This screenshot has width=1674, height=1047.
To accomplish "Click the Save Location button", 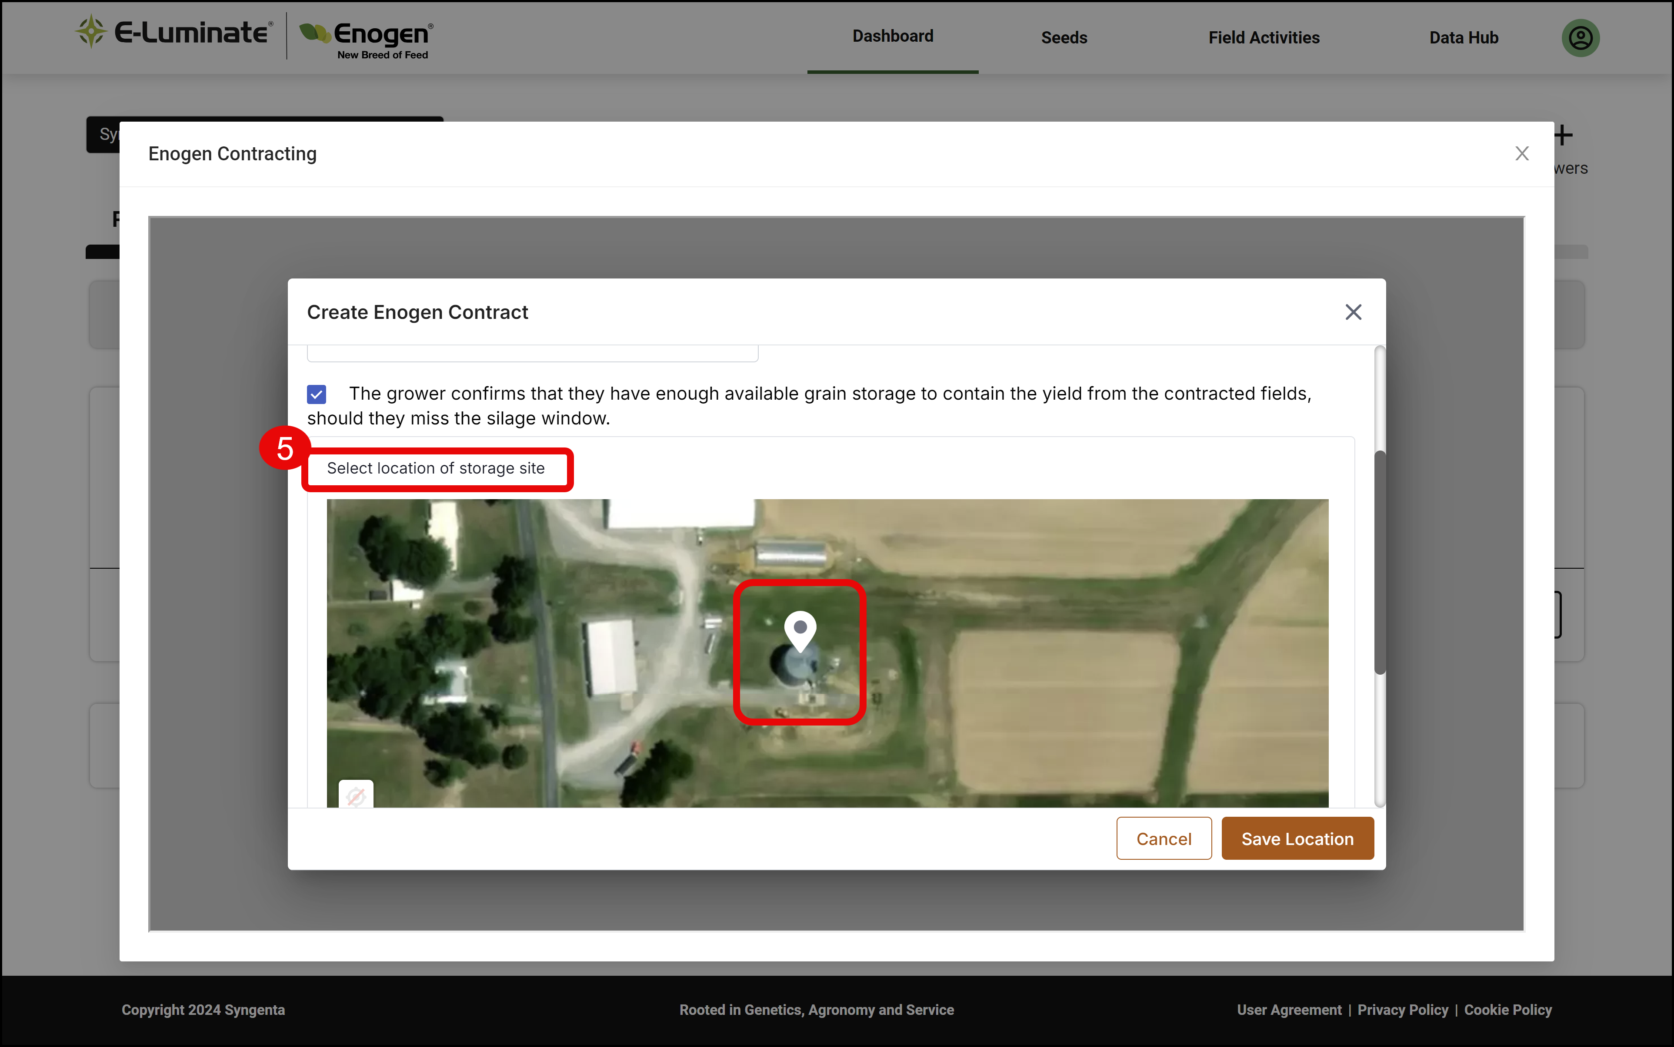I will 1297,838.
